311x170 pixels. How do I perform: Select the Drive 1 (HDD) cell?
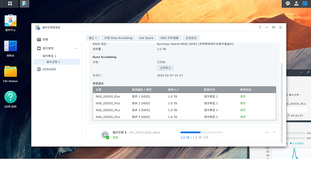[x=141, y=96]
